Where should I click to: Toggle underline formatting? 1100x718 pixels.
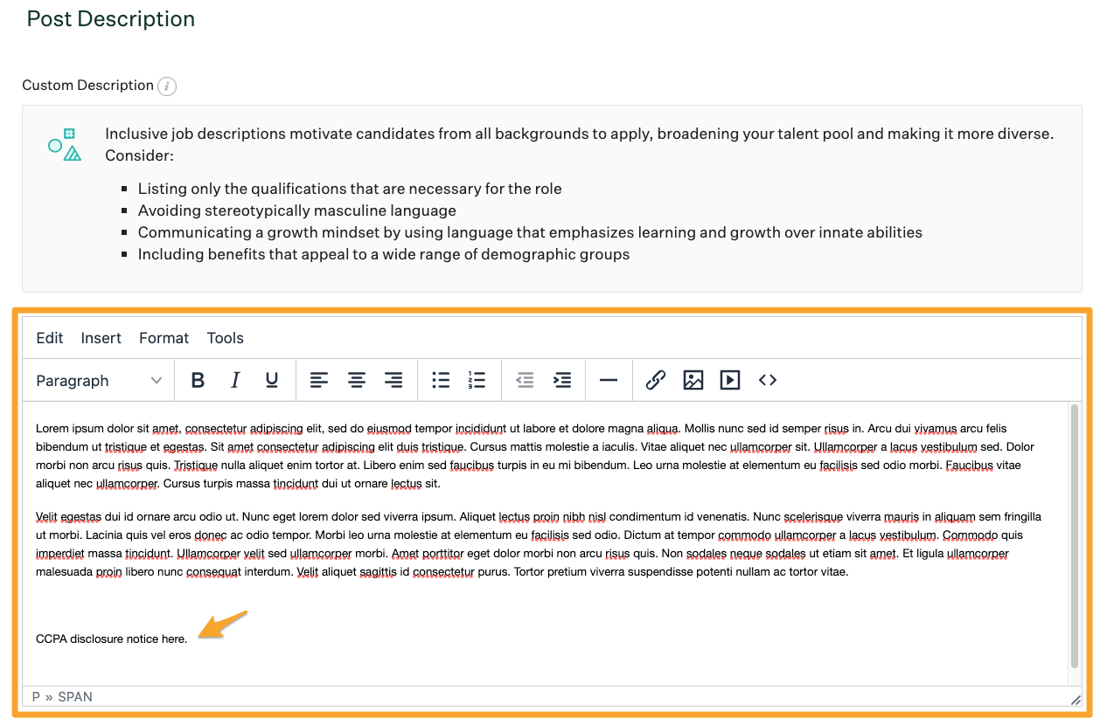(x=272, y=381)
